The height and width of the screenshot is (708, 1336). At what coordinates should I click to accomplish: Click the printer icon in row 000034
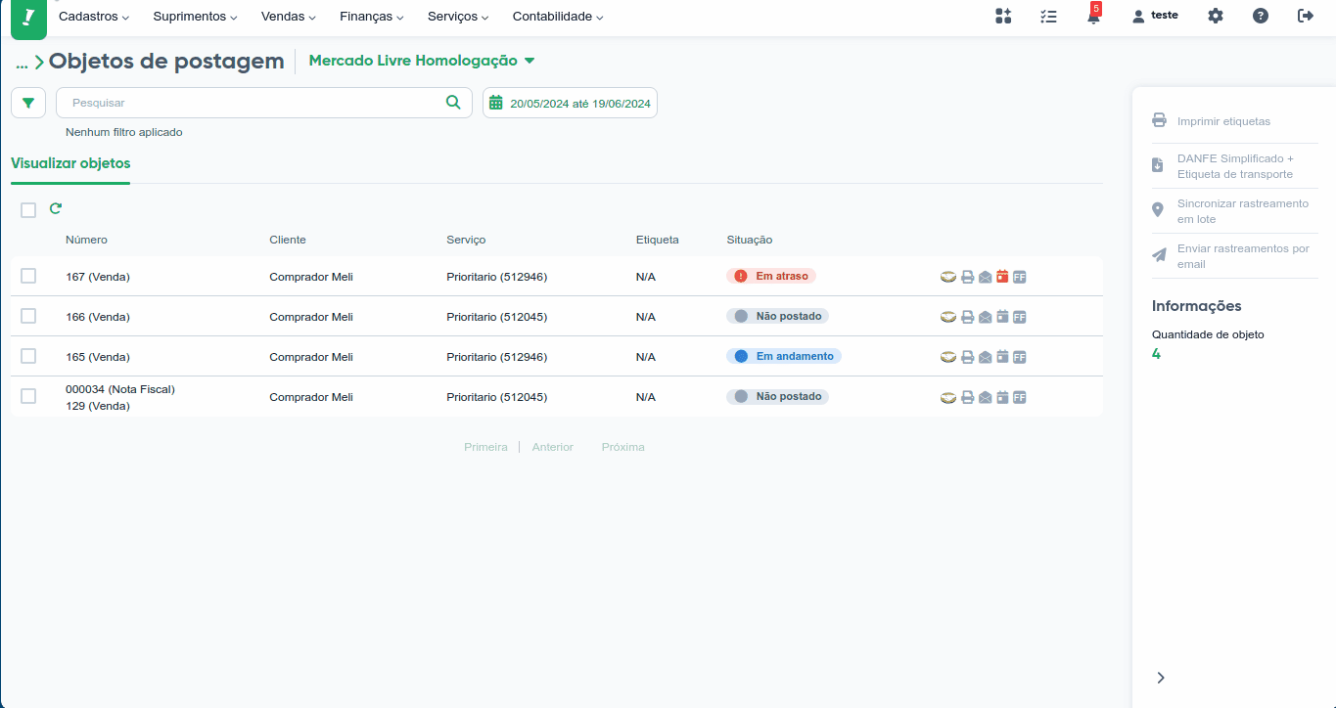tap(967, 397)
